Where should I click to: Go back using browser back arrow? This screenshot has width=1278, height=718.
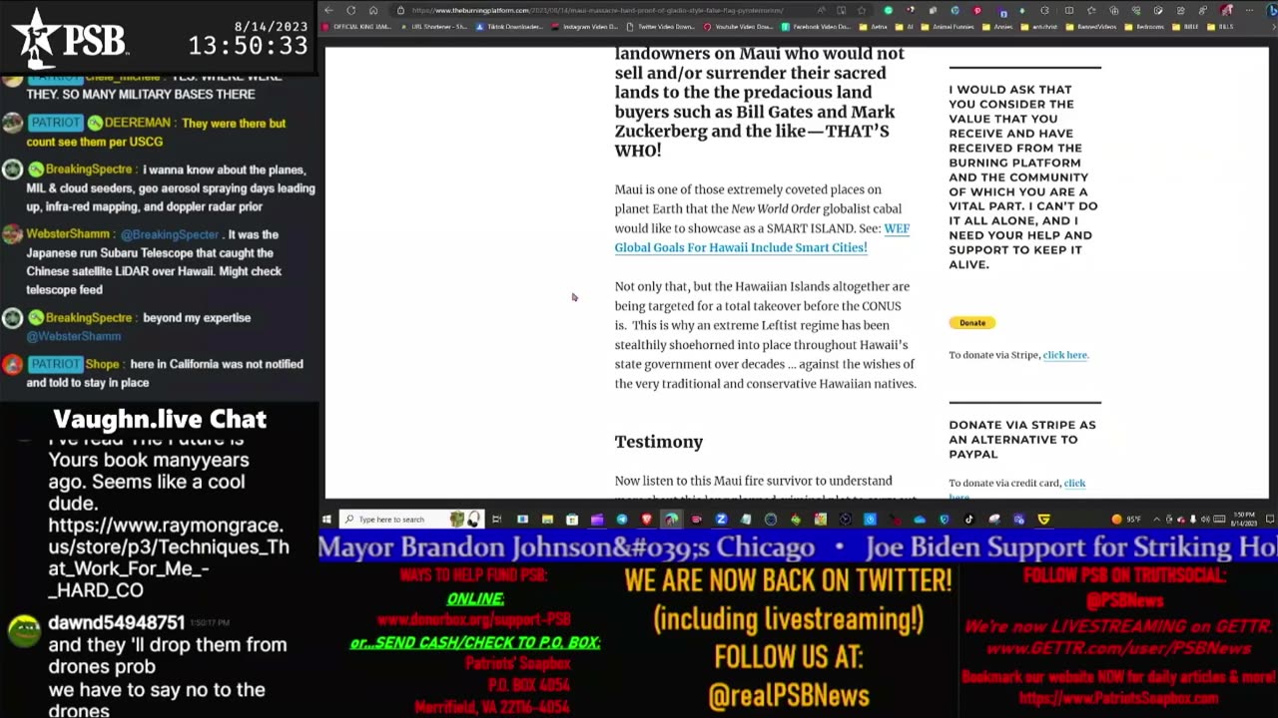329,10
